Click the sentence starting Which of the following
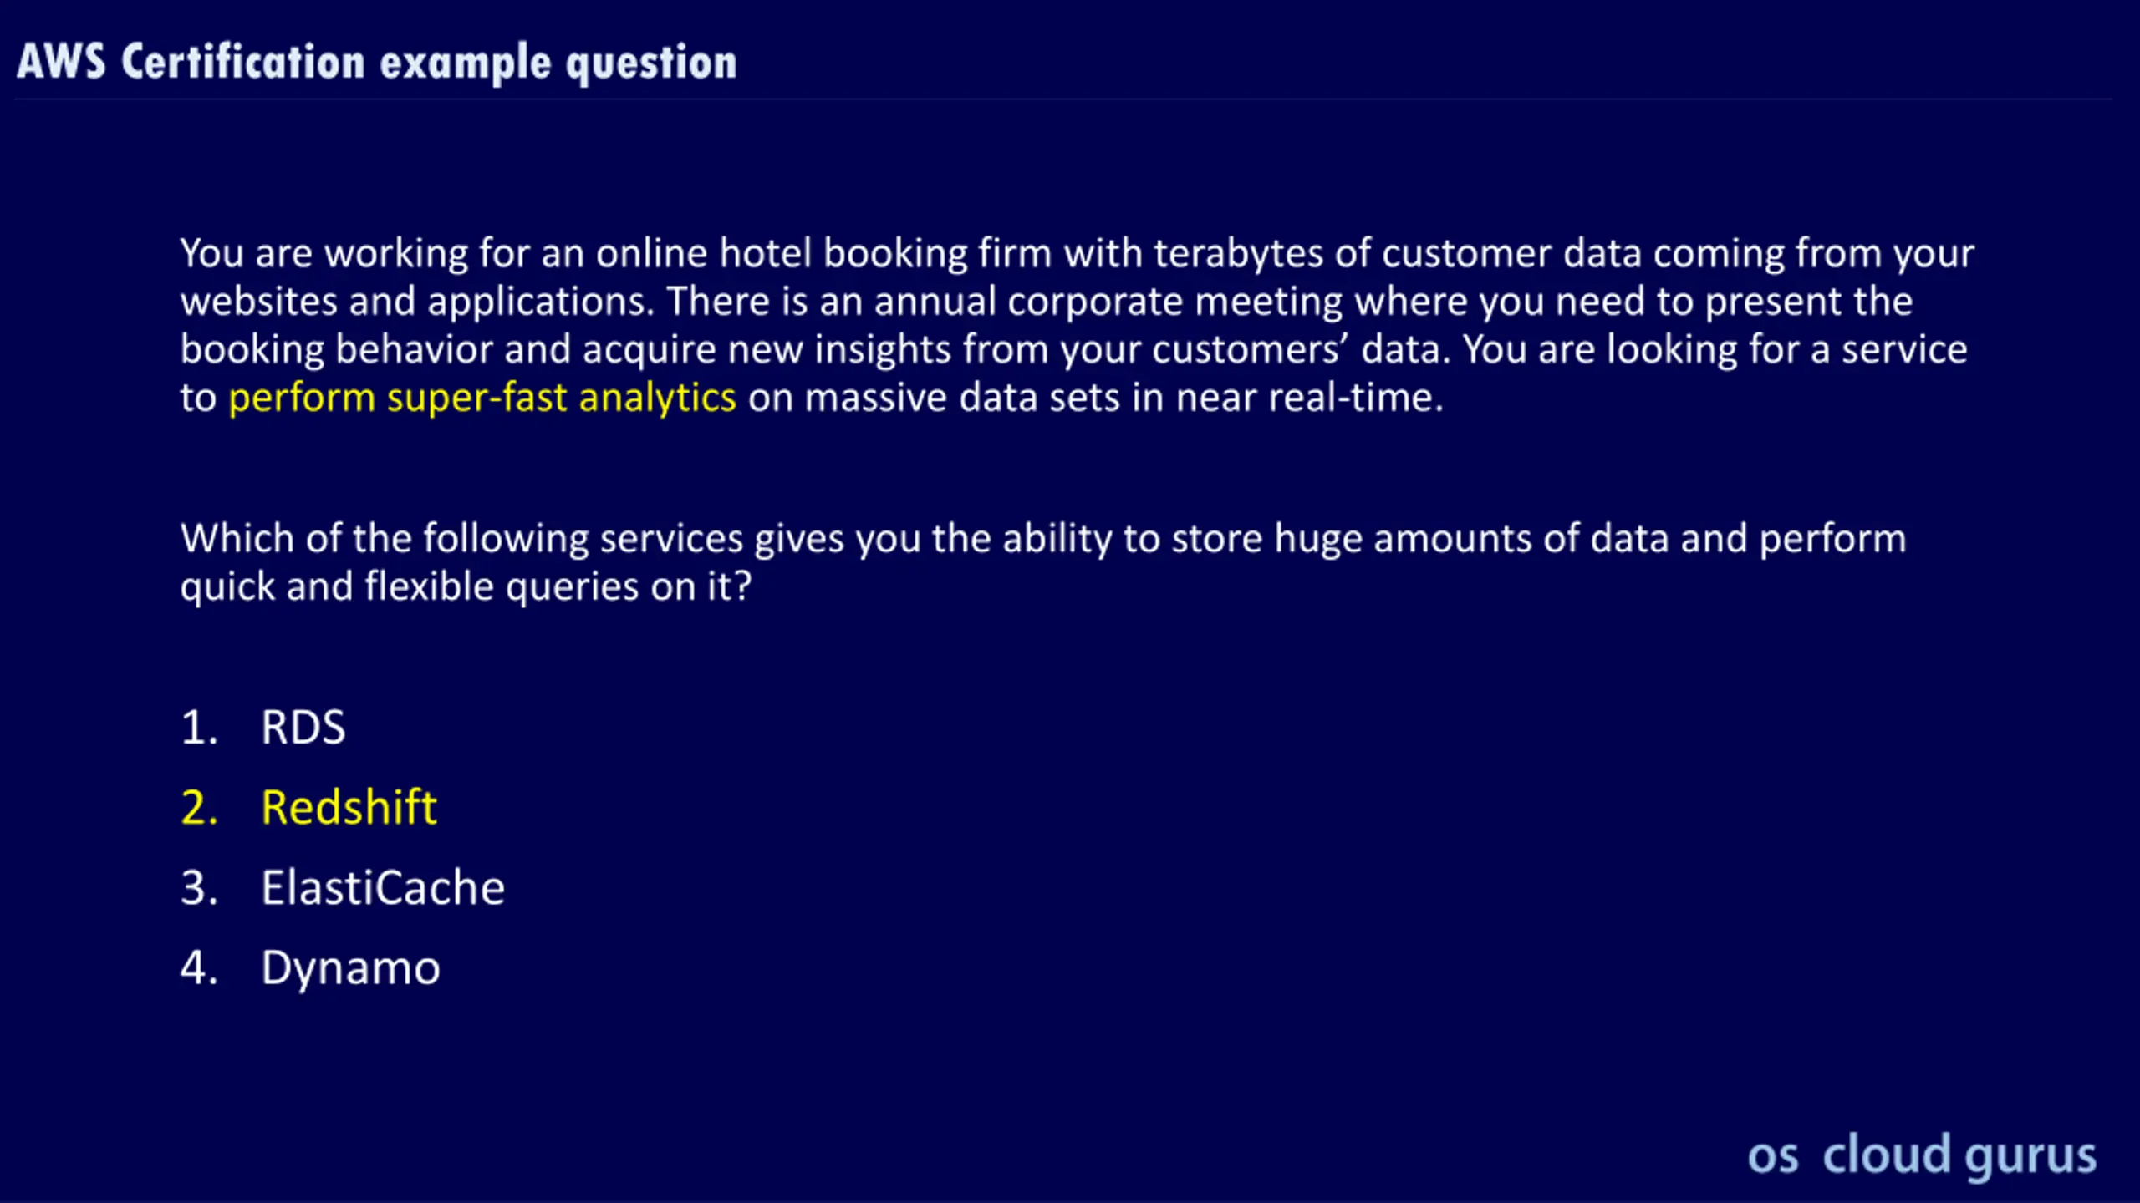This screenshot has width=2140, height=1203. click(x=1043, y=562)
